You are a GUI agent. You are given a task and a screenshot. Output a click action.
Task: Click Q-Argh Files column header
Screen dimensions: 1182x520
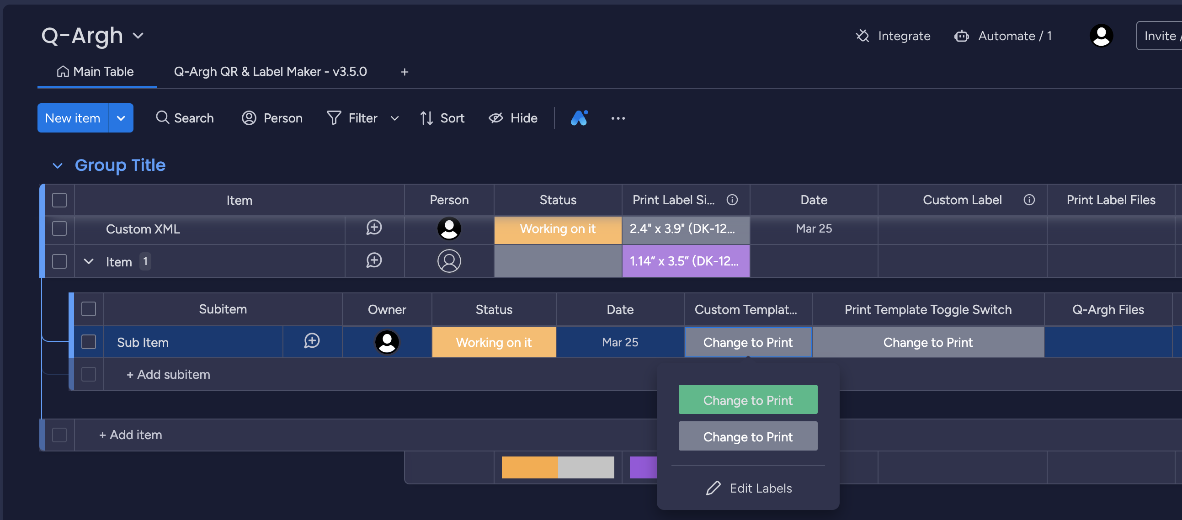(x=1107, y=309)
